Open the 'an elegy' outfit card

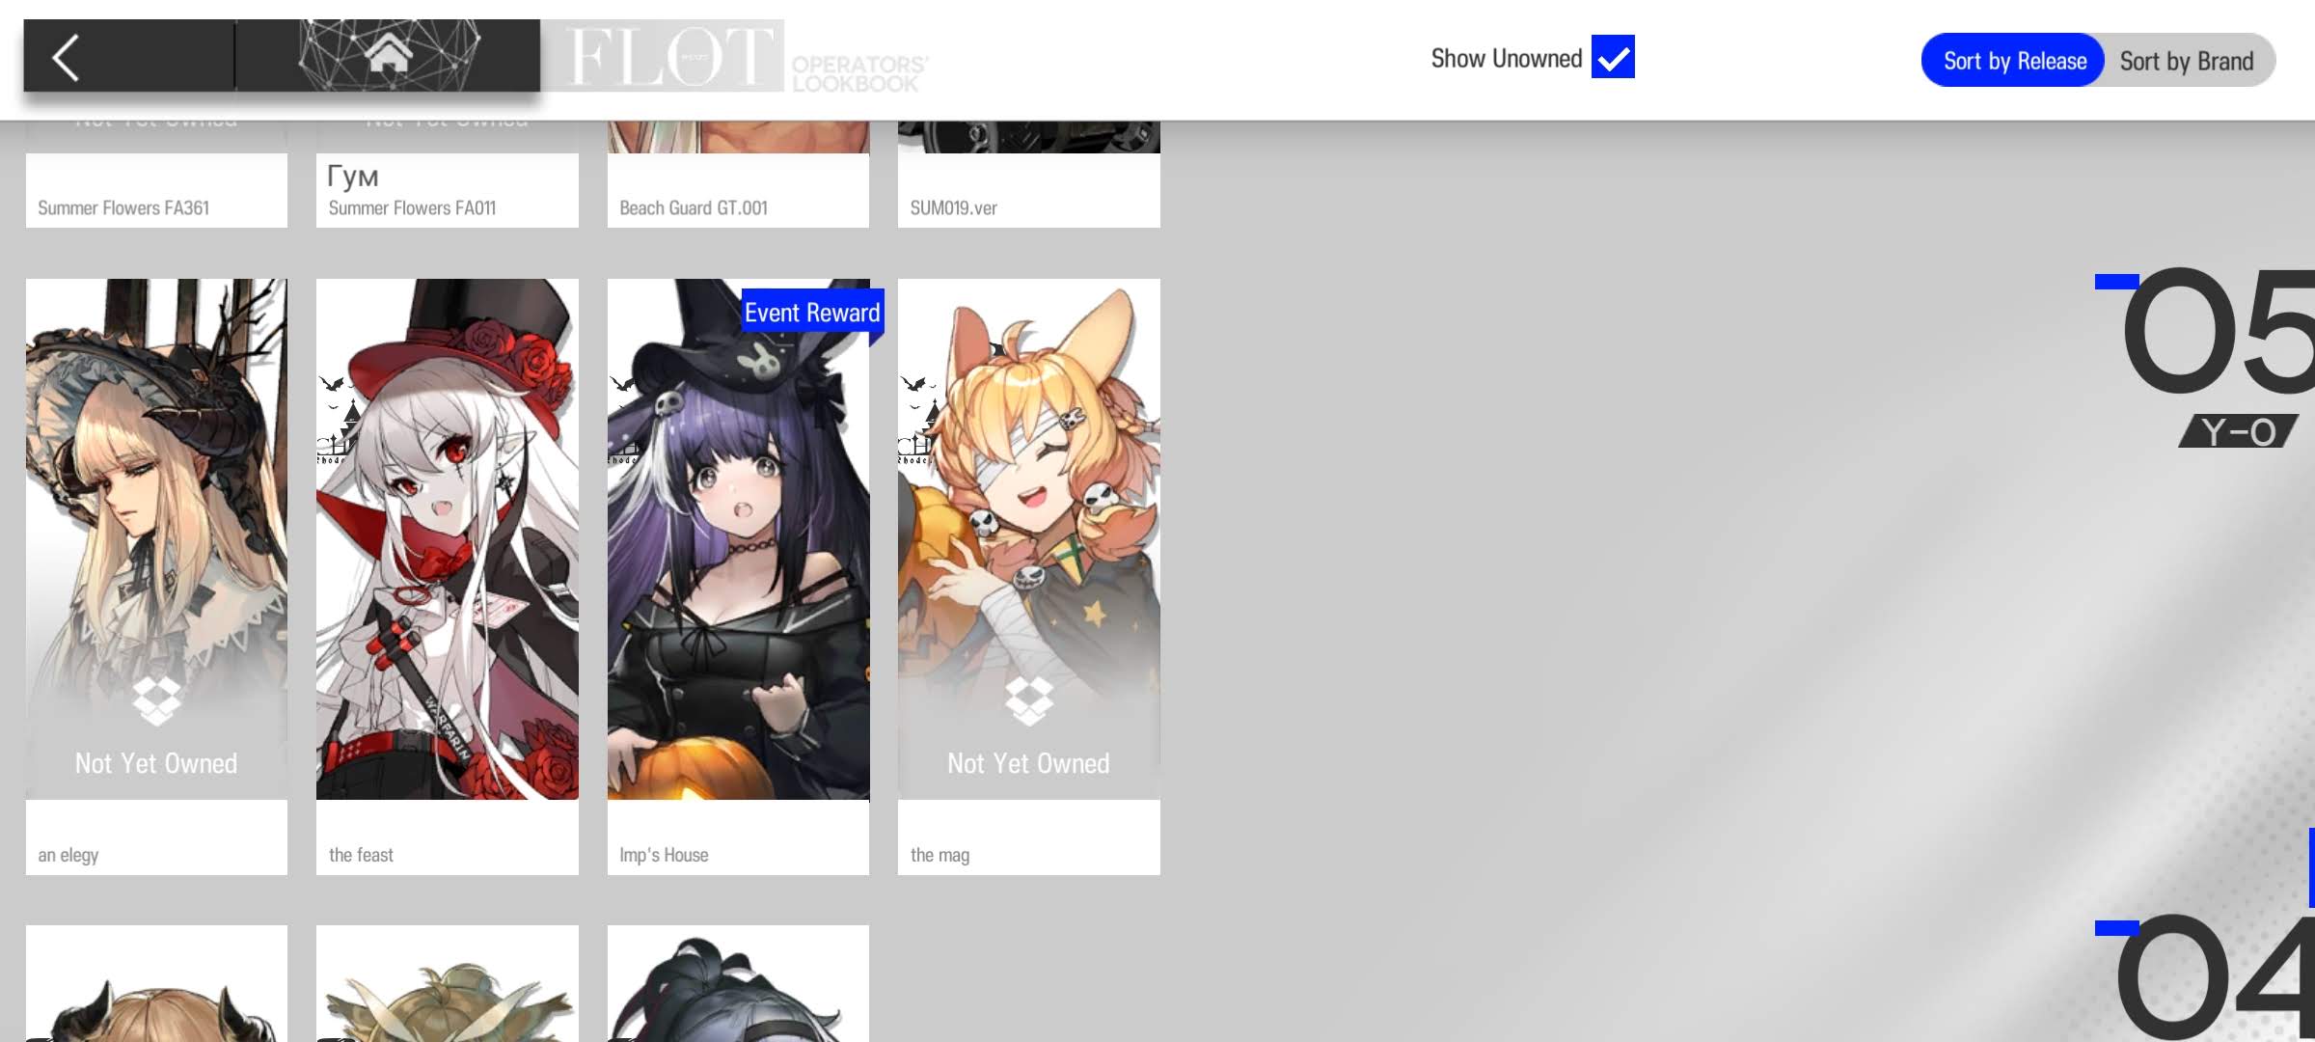click(156, 577)
